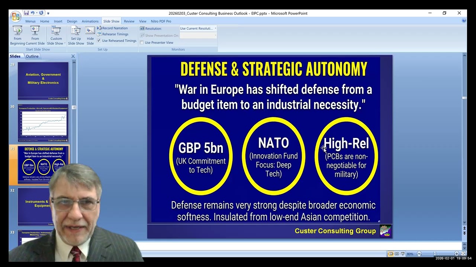
Task: Click the chart logo image on slide
Action: [385, 231]
